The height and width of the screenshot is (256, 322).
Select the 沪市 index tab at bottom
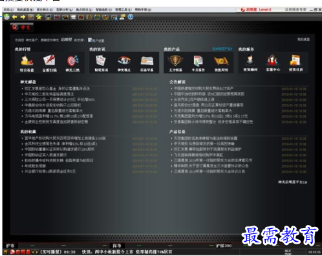(x=10, y=246)
